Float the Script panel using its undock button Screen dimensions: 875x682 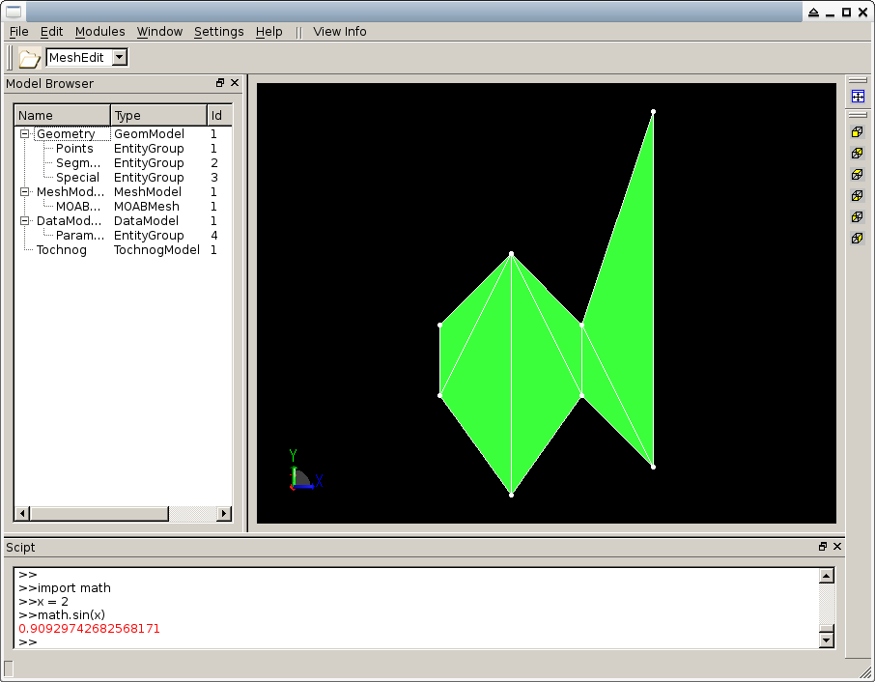[823, 547]
